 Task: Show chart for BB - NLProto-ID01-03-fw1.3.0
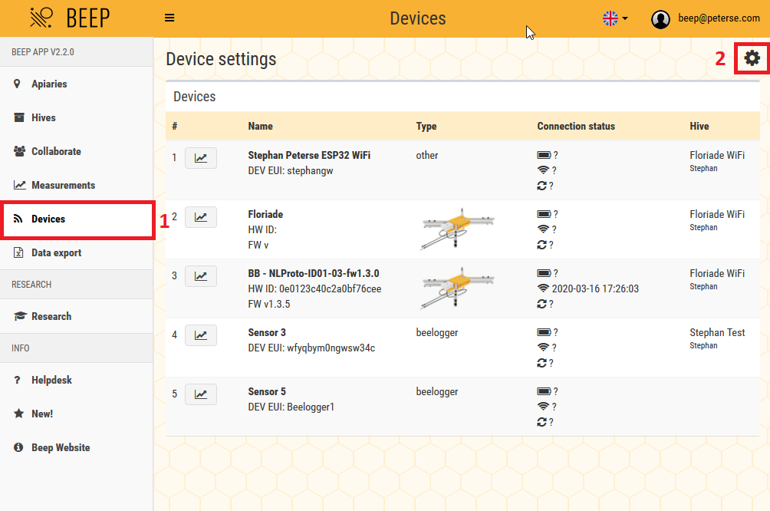click(201, 276)
